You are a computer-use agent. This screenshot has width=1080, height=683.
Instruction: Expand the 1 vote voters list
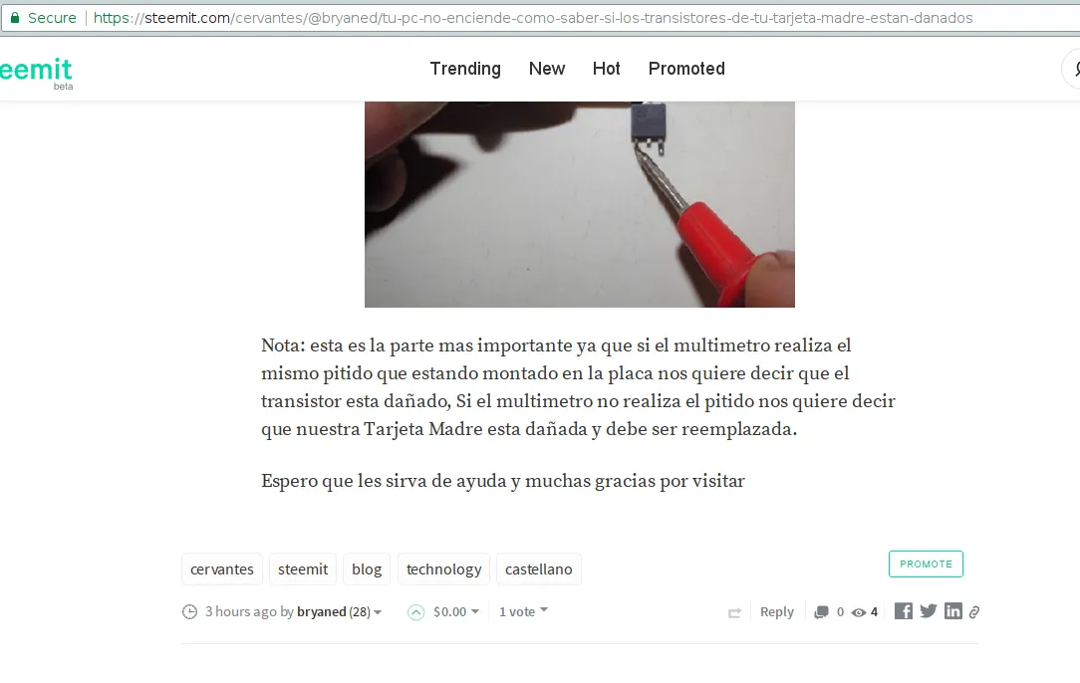(x=523, y=611)
